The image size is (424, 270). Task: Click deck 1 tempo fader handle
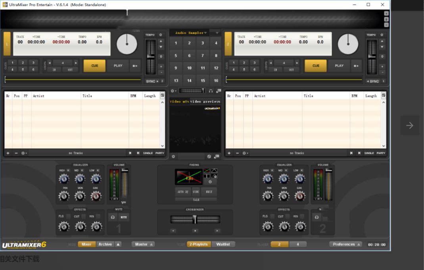tap(151, 56)
